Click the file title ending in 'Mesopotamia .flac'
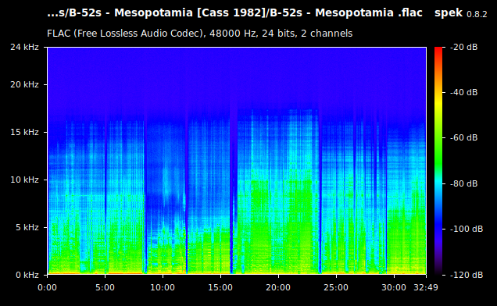 coord(235,12)
